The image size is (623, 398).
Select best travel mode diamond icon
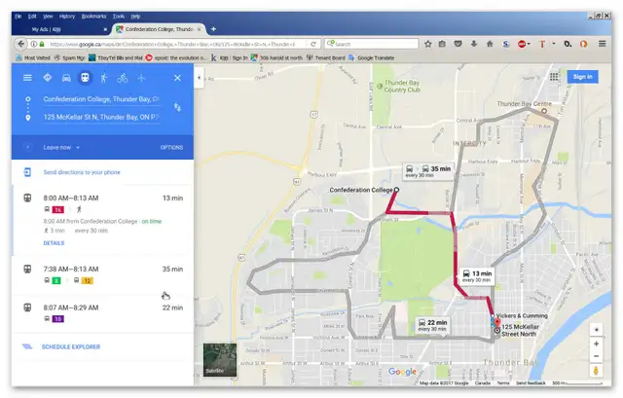[48, 78]
